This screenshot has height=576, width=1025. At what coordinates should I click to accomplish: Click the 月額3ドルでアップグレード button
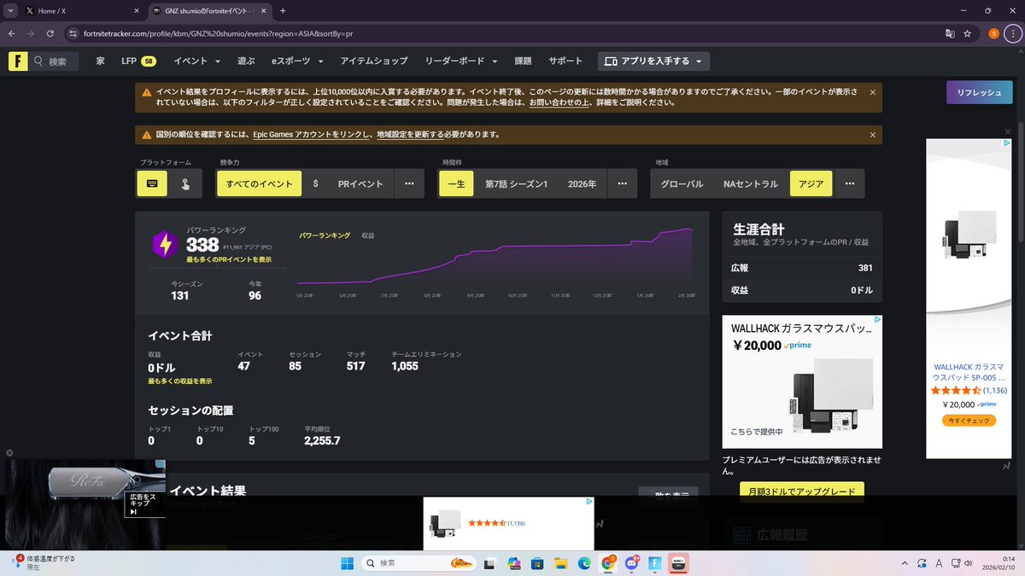point(802,492)
